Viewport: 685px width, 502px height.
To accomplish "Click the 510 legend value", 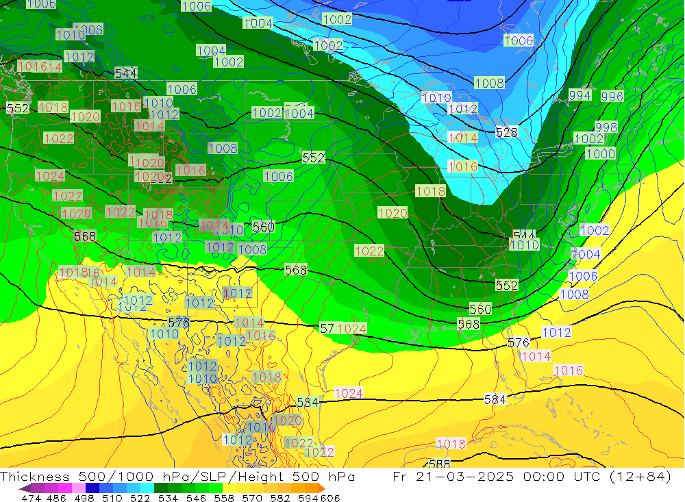I will [112, 498].
